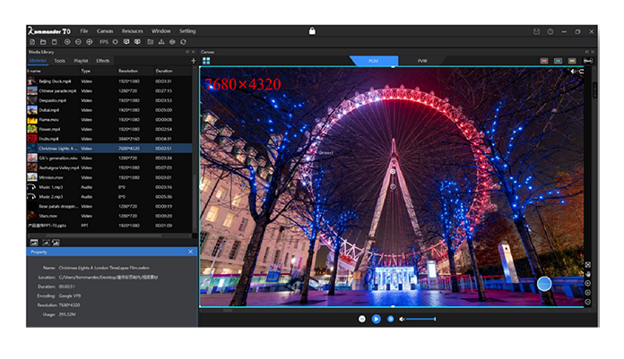Click the lock icon in title bar
Viewport: 624px width, 359px height.
click(312, 30)
